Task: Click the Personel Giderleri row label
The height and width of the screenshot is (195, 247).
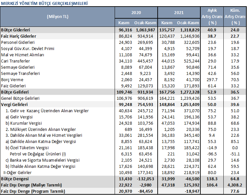Action: pyautogui.click(x=18, y=43)
